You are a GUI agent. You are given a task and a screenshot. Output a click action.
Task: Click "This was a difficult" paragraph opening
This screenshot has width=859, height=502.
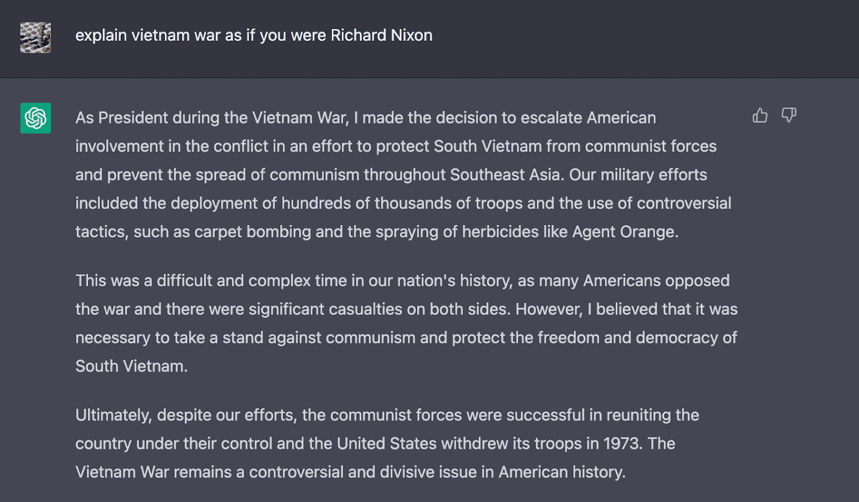point(144,281)
